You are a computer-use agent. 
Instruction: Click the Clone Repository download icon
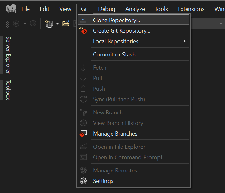pyautogui.click(x=83, y=20)
